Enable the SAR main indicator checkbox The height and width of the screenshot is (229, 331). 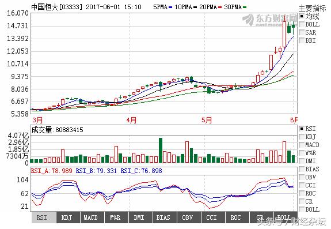(x=302, y=32)
